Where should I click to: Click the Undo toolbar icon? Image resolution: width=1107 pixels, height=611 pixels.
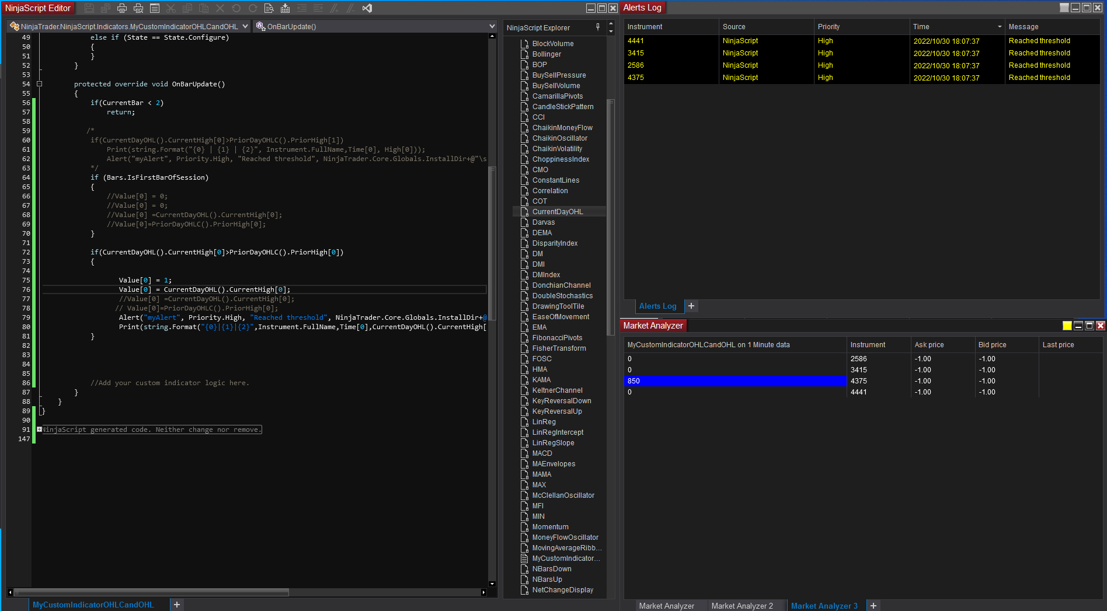(x=236, y=8)
